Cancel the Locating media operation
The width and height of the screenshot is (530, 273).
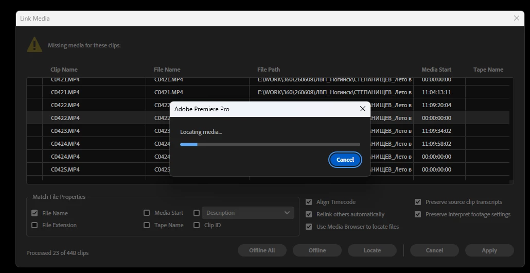click(345, 160)
